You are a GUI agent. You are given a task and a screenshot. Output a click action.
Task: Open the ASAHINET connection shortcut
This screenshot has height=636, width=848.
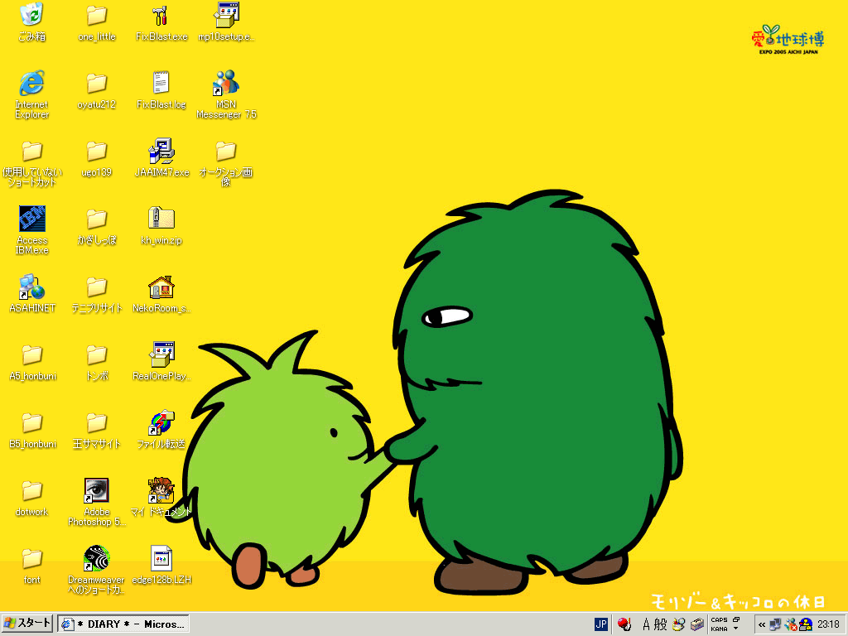click(32, 293)
